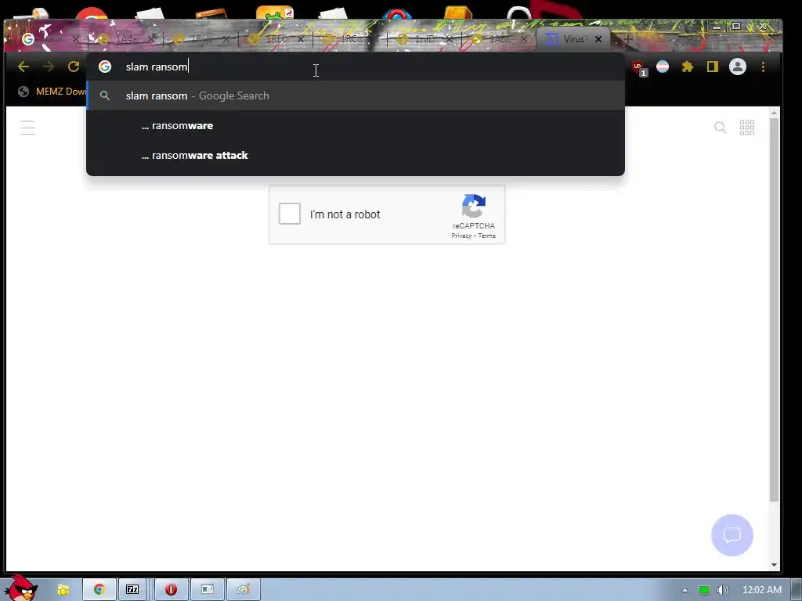Open the Extensions puzzle piece menu
This screenshot has width=802, height=601.
(688, 67)
